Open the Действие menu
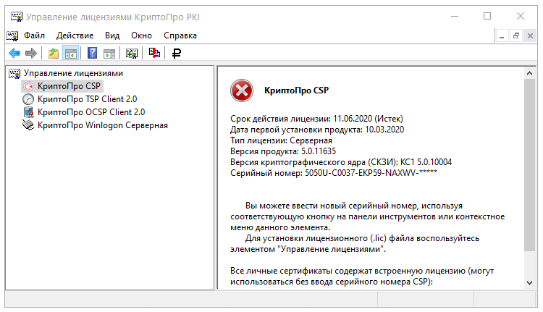 75,35
